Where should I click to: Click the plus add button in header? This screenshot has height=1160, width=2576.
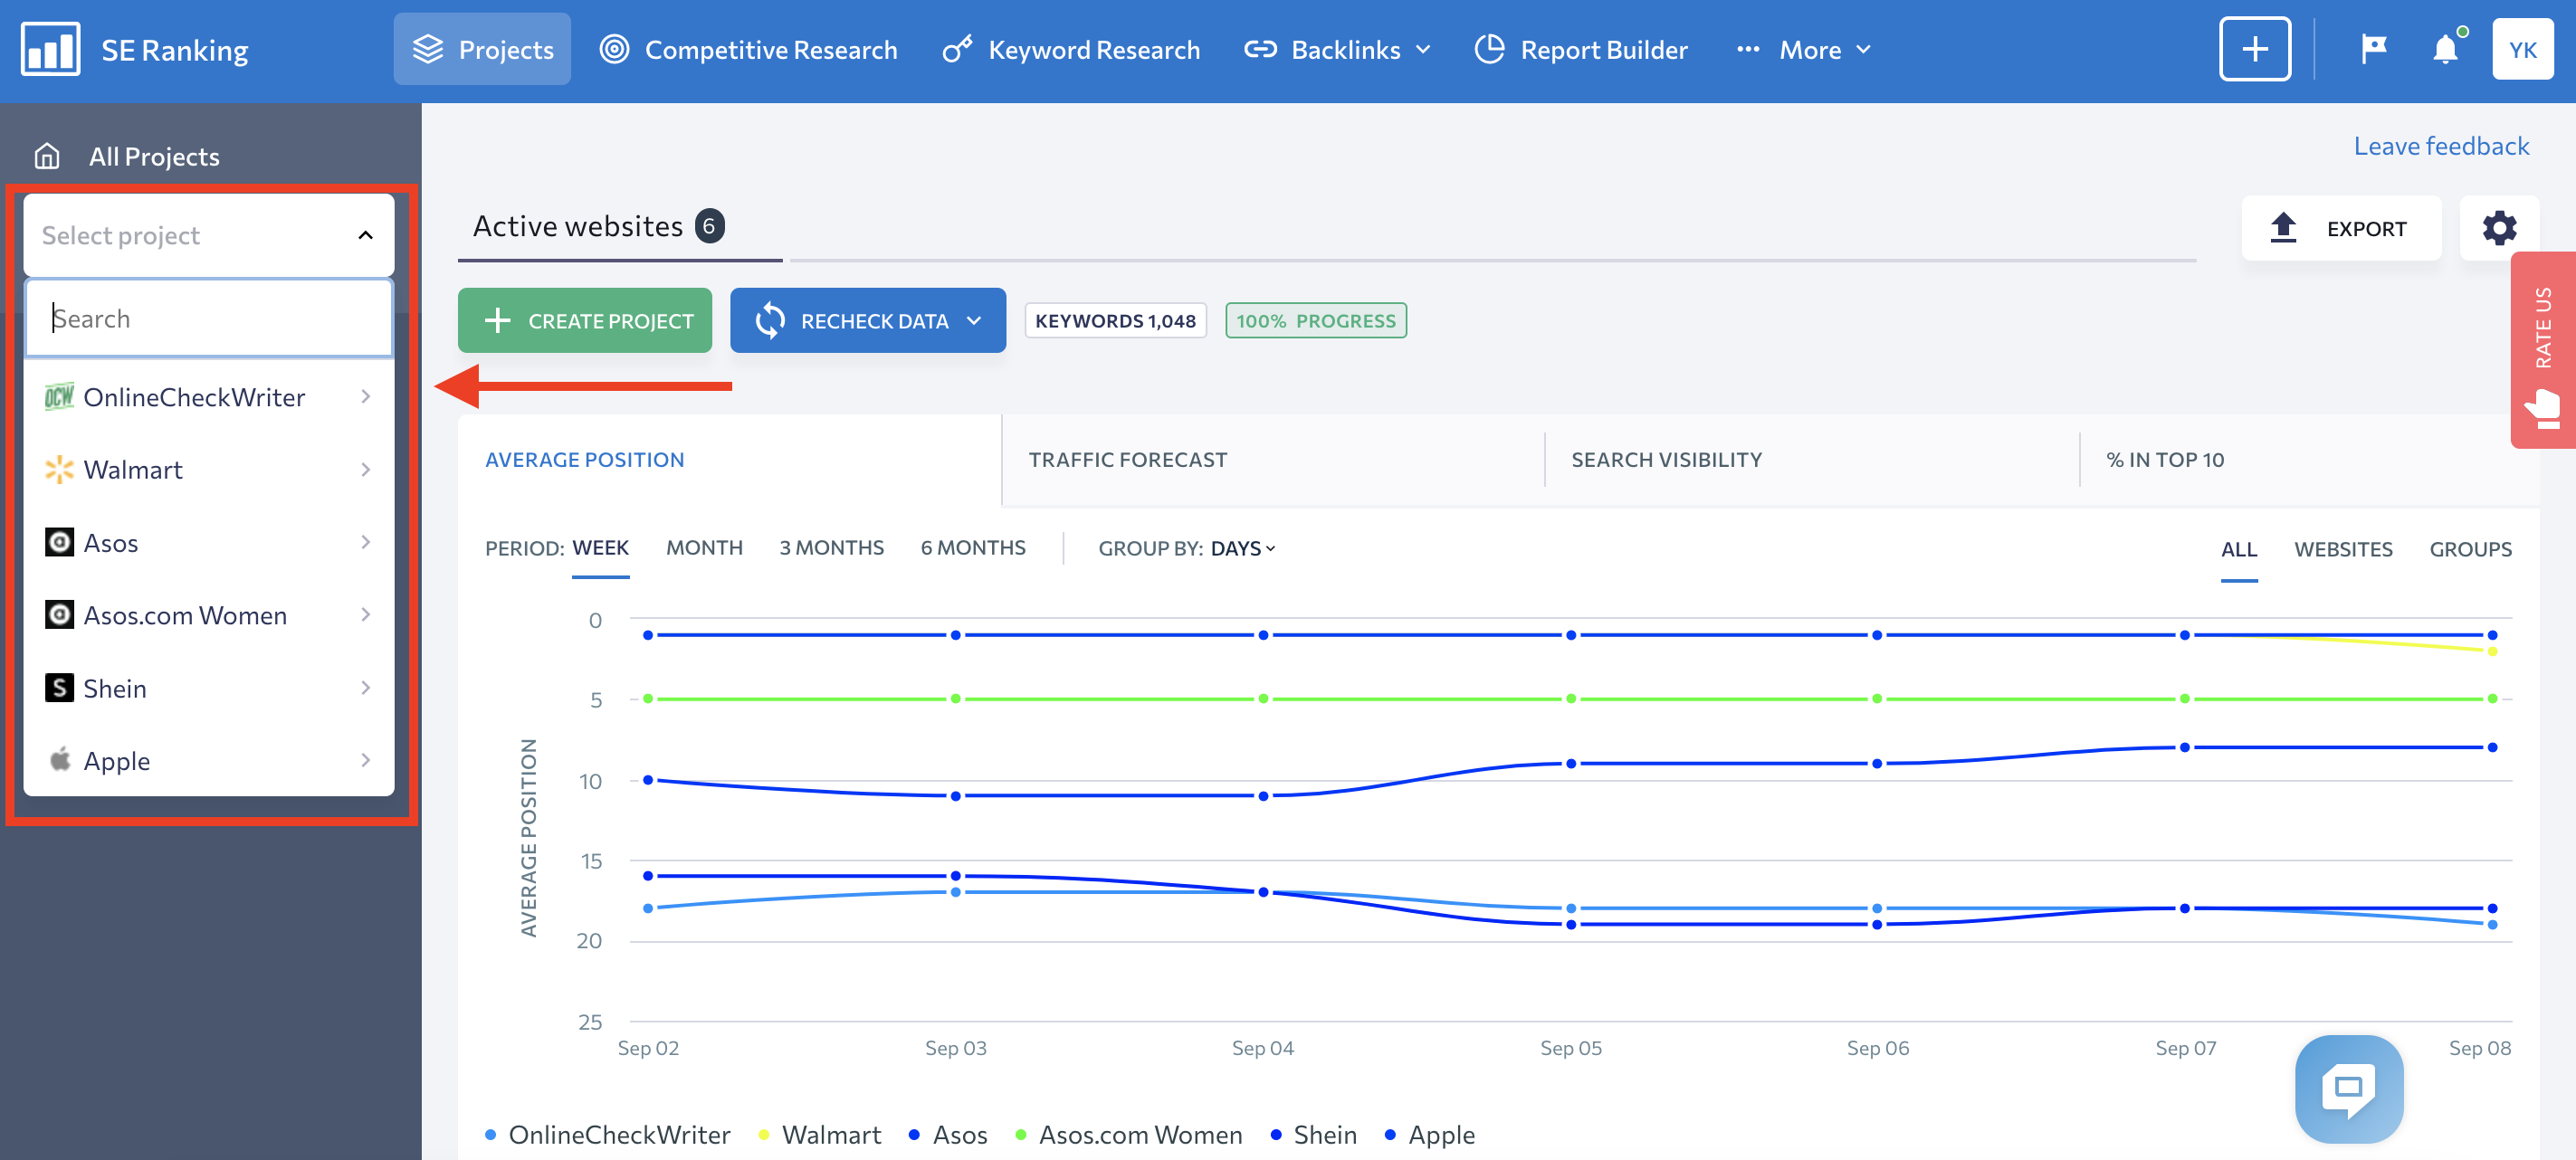[2255, 49]
